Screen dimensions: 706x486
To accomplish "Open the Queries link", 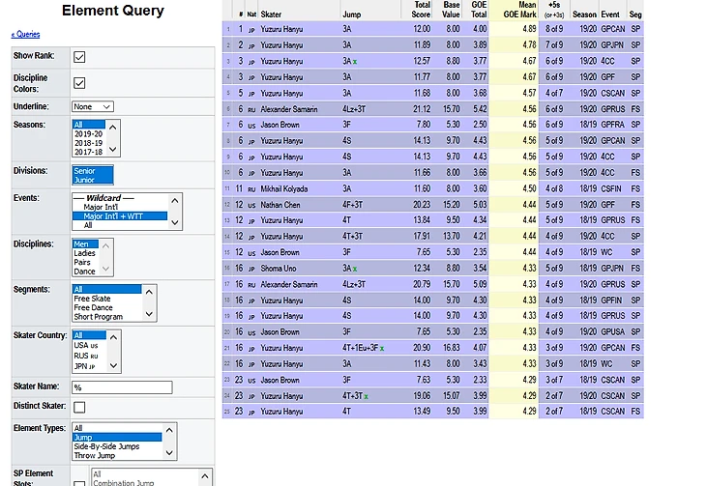I will click(26, 34).
